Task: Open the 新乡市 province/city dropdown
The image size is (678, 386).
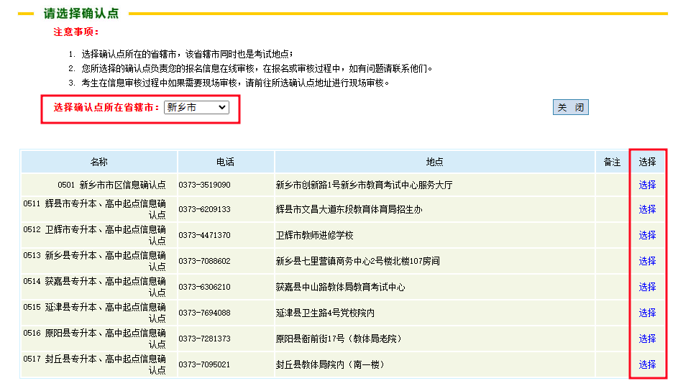Action: click(196, 108)
